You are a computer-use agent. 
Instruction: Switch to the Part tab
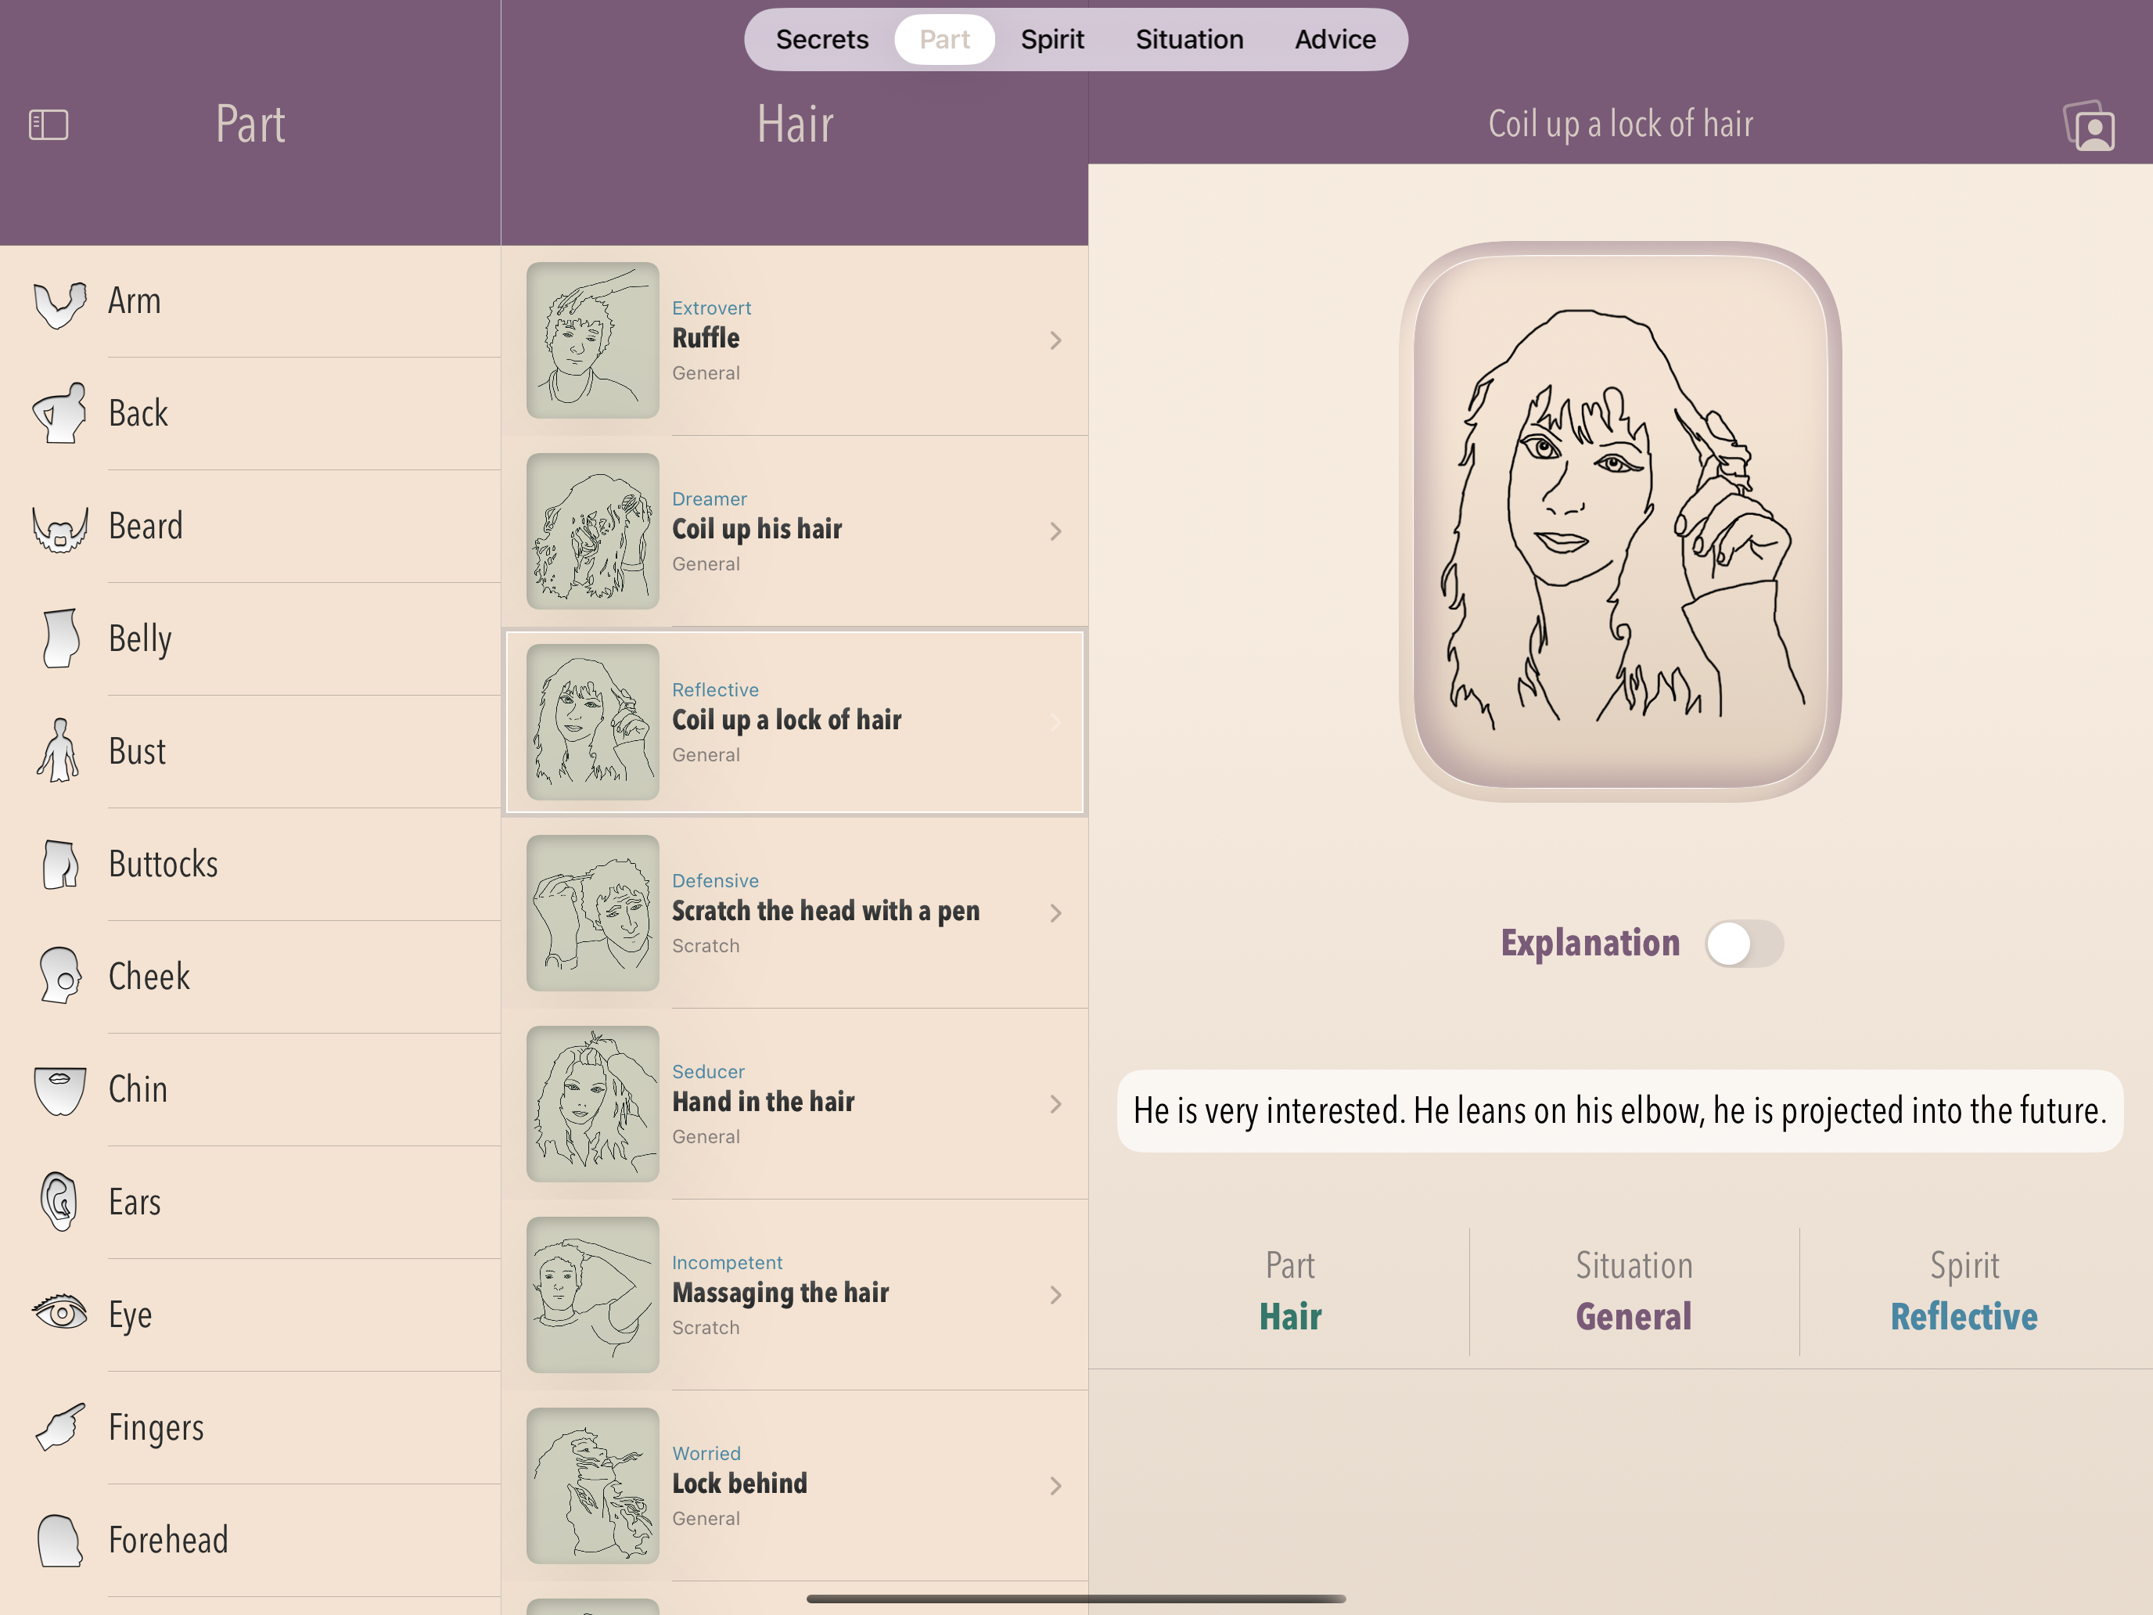(x=944, y=39)
